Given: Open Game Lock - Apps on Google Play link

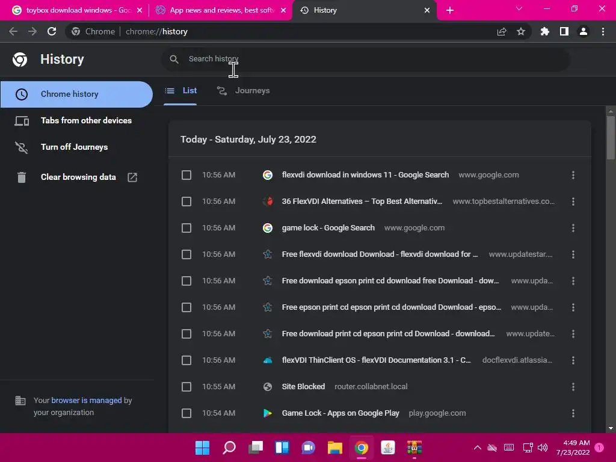Looking at the screenshot, I should [x=340, y=413].
